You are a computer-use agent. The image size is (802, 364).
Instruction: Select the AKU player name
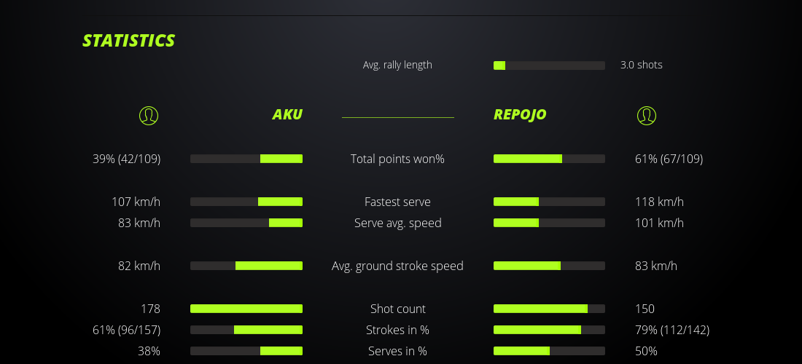click(x=287, y=114)
